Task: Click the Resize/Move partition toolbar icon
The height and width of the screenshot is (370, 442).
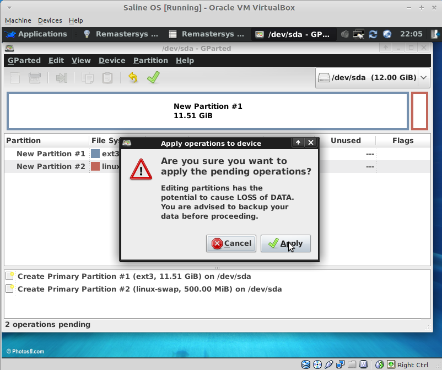Action: point(62,78)
